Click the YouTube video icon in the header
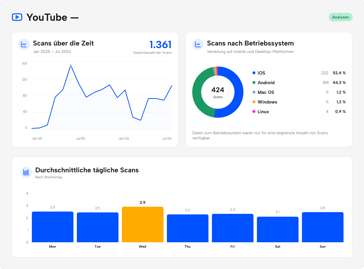Image resolution: width=364 pixels, height=269 pixels. pos(17,17)
